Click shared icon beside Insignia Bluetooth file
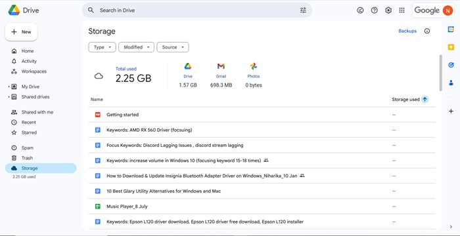 (302, 176)
